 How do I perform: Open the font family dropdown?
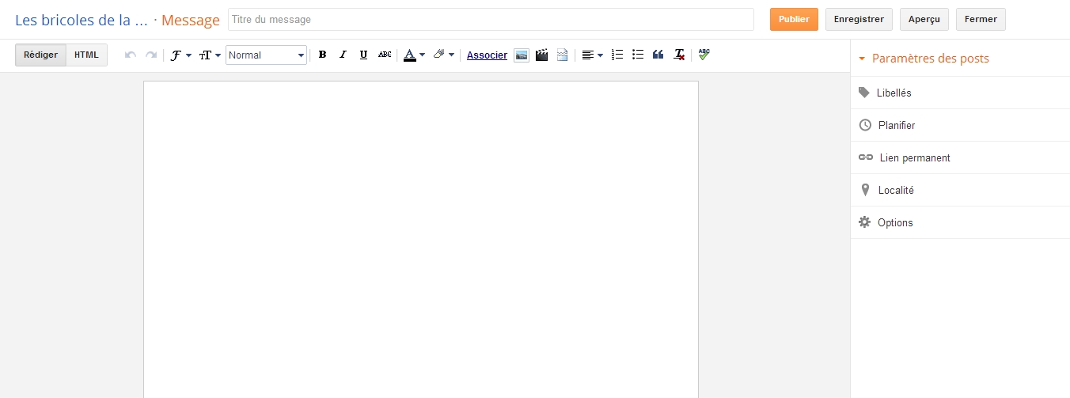click(x=181, y=55)
